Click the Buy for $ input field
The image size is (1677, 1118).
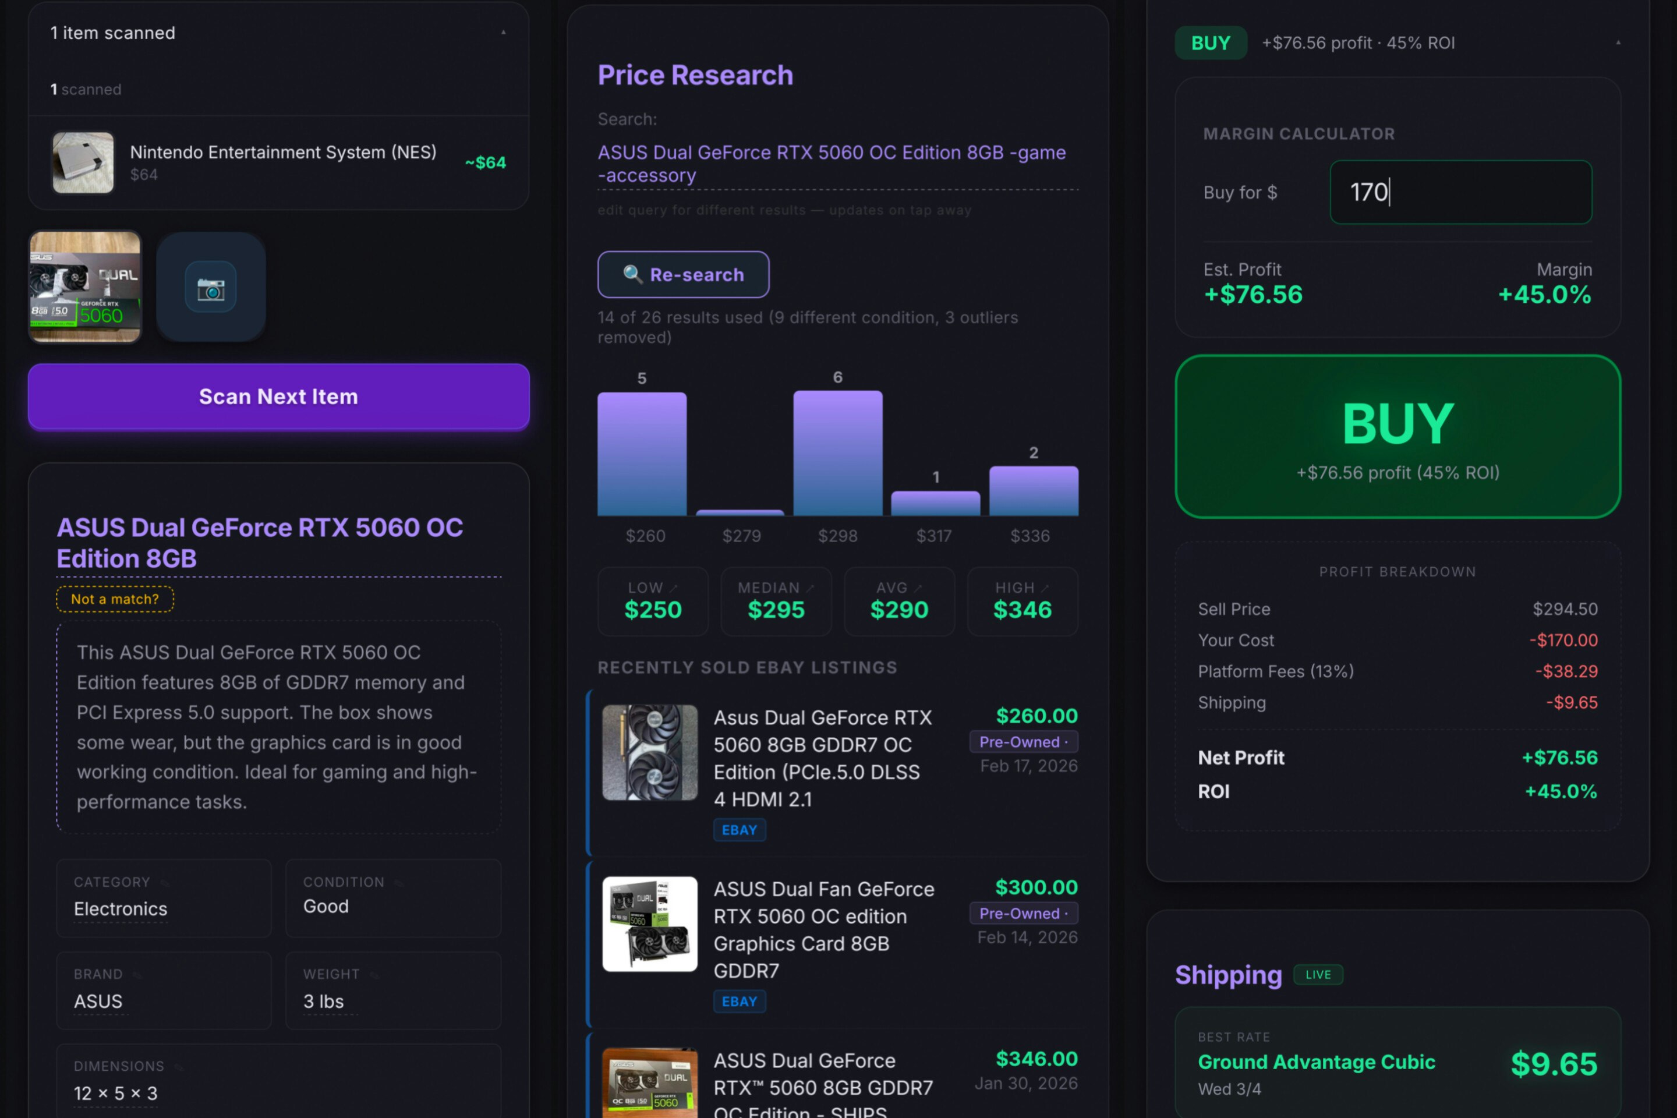click(x=1460, y=193)
